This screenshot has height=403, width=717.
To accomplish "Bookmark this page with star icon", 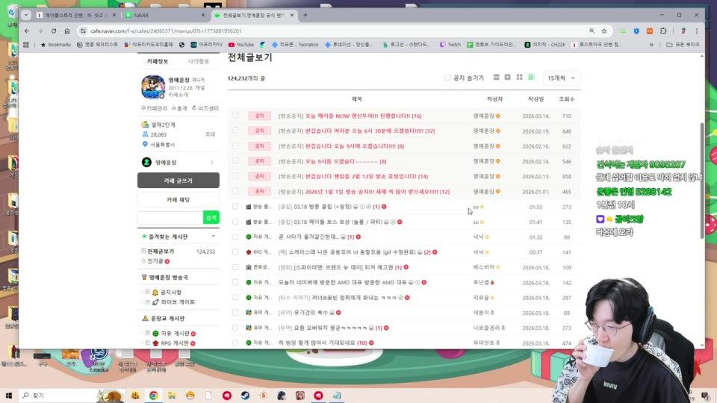I will [x=603, y=31].
